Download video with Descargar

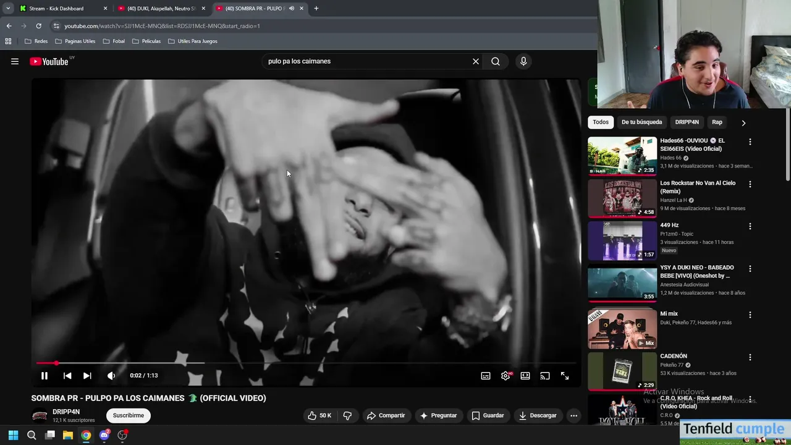tap(538, 415)
